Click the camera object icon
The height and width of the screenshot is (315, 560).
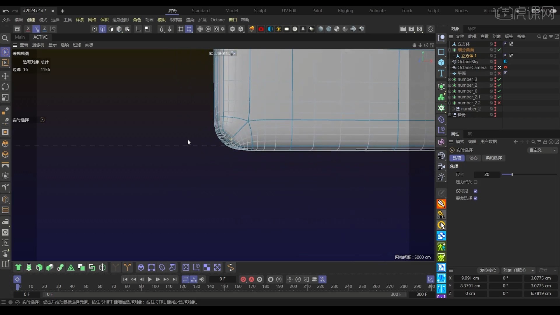coord(441,167)
